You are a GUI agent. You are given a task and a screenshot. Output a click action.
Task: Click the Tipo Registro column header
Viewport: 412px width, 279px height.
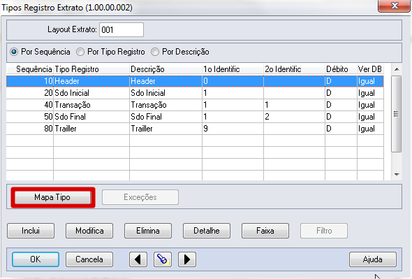pos(91,69)
